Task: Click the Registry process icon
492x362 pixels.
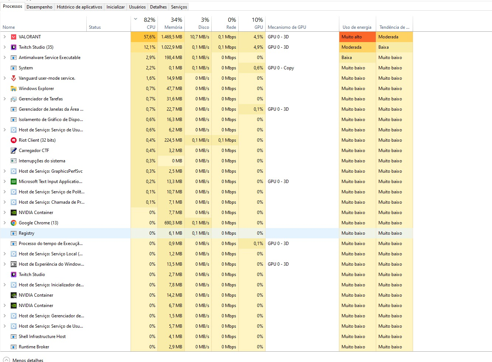Action: [14, 233]
